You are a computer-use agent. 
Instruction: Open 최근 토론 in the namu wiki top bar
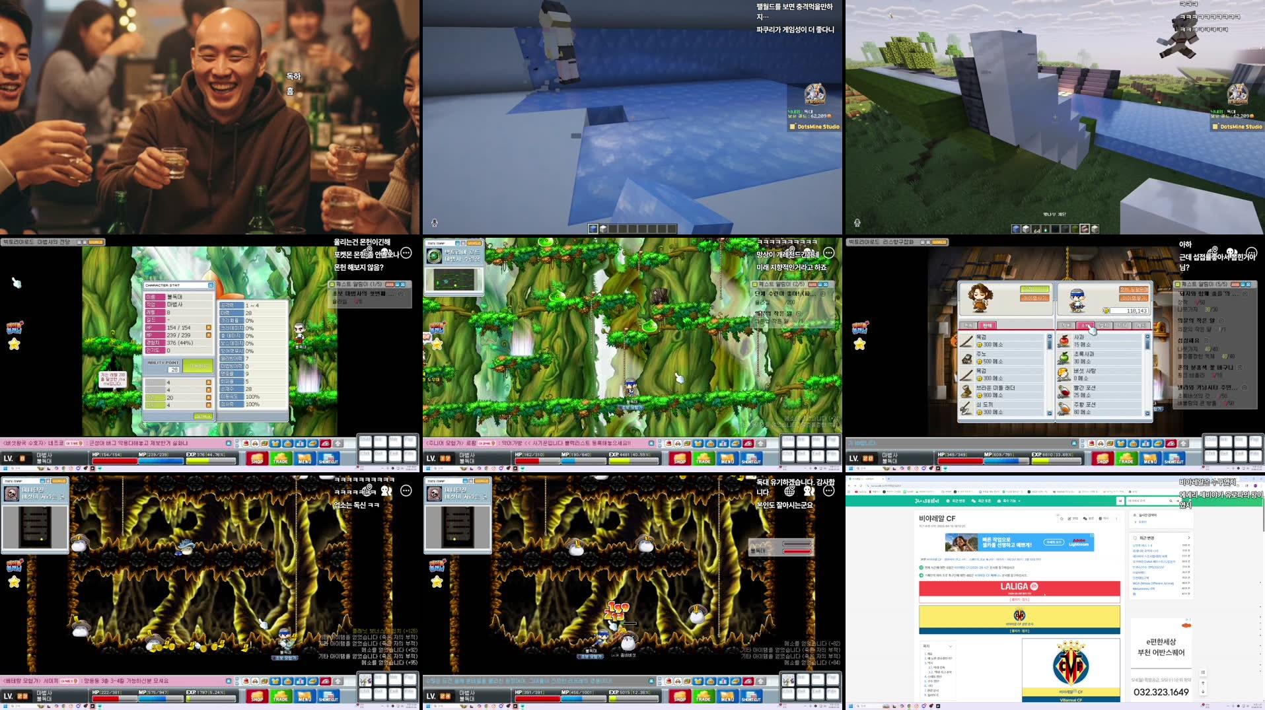(x=983, y=501)
